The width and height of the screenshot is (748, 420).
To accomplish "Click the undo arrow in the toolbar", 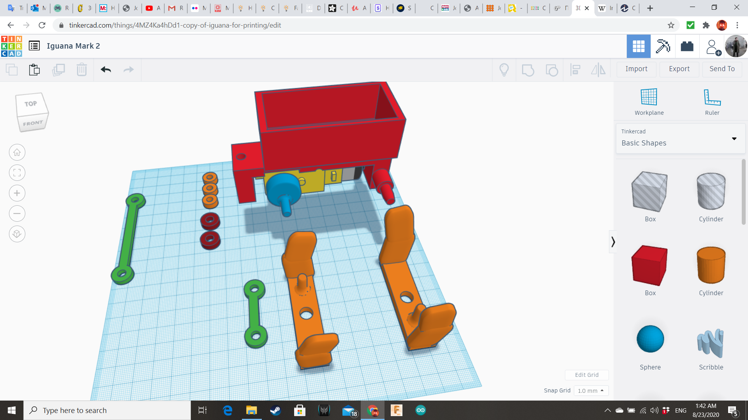I will pyautogui.click(x=106, y=70).
